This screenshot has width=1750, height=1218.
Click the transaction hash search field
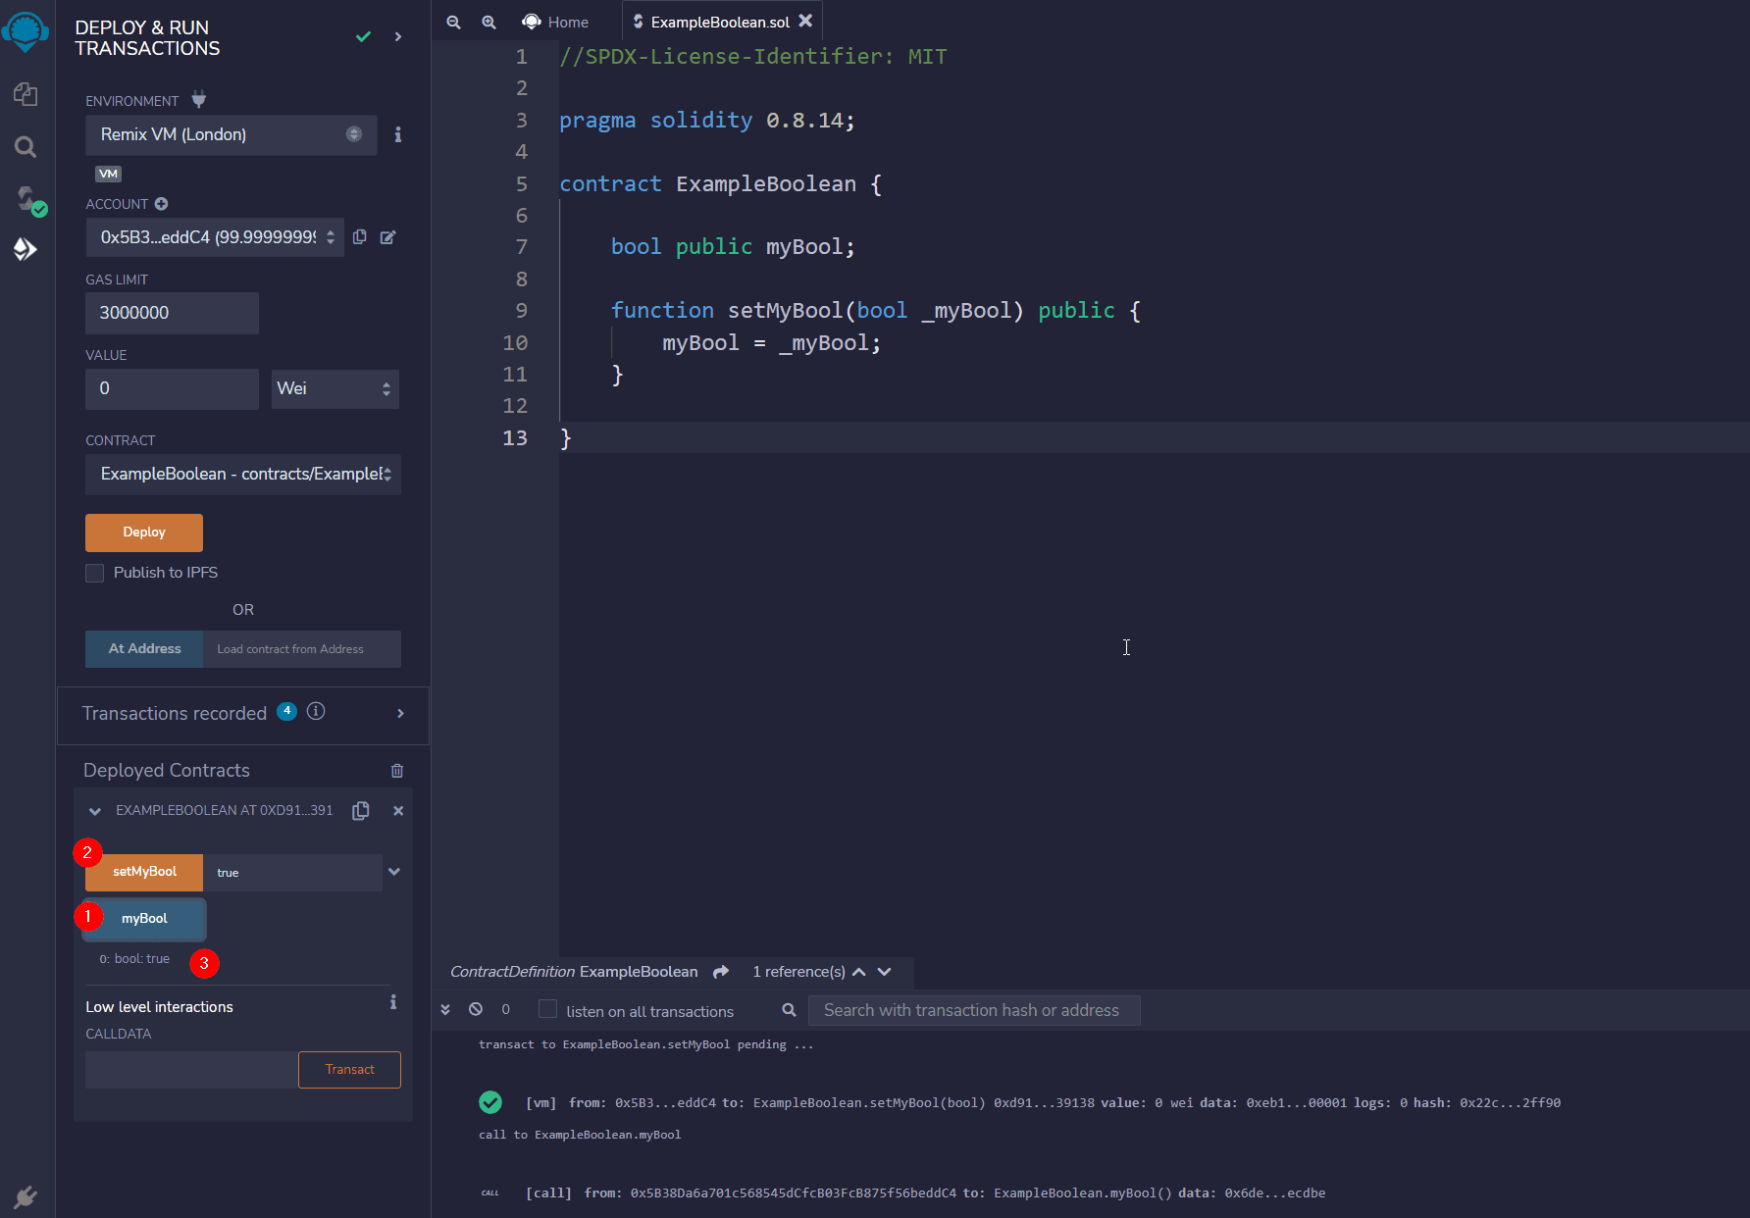974,1010
